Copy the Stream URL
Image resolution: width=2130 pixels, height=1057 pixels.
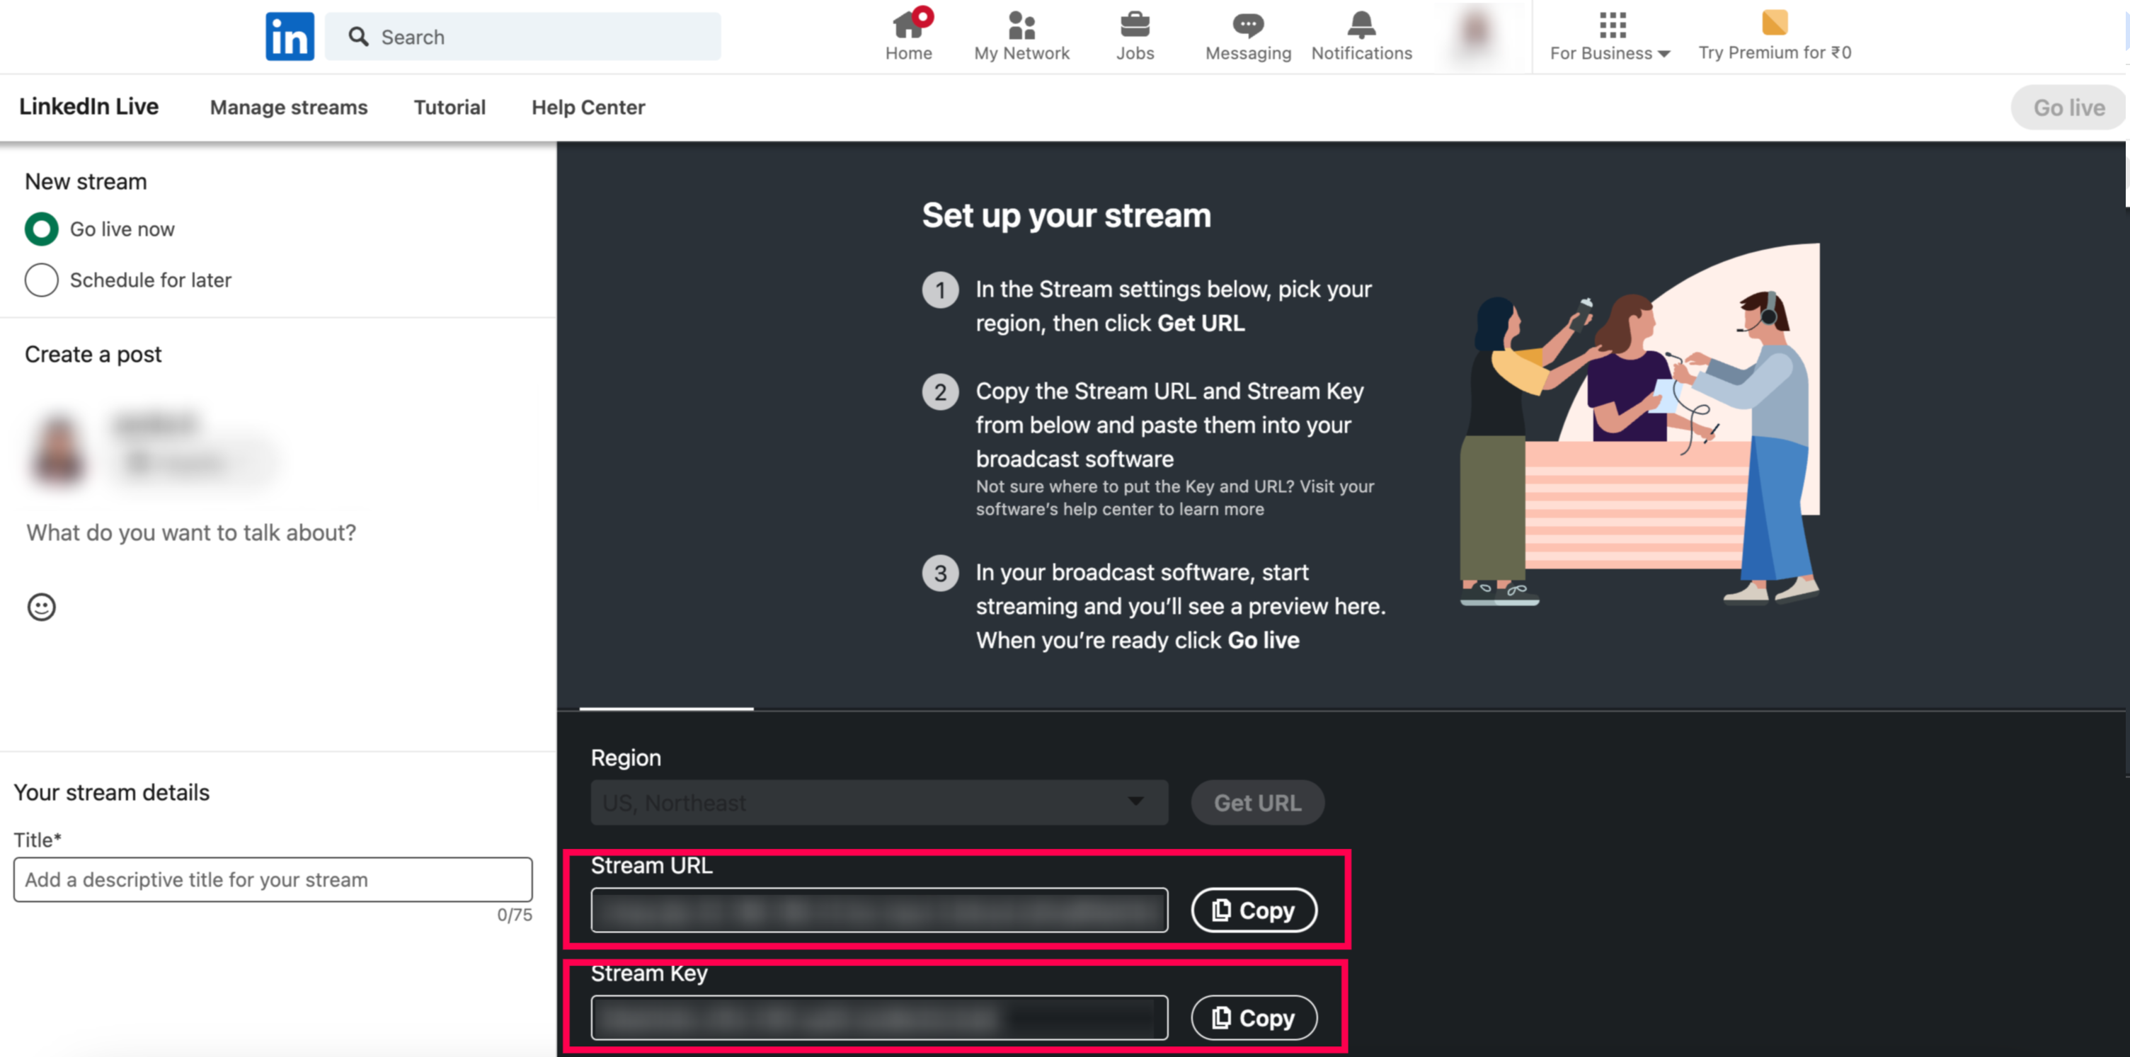point(1254,910)
